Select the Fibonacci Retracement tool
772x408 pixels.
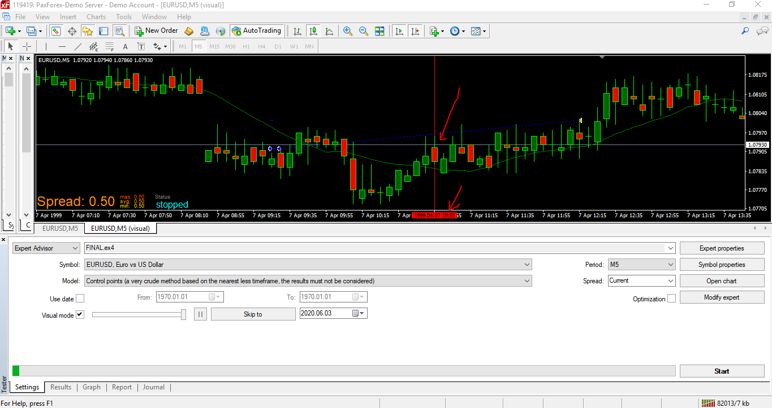pyautogui.click(x=109, y=46)
